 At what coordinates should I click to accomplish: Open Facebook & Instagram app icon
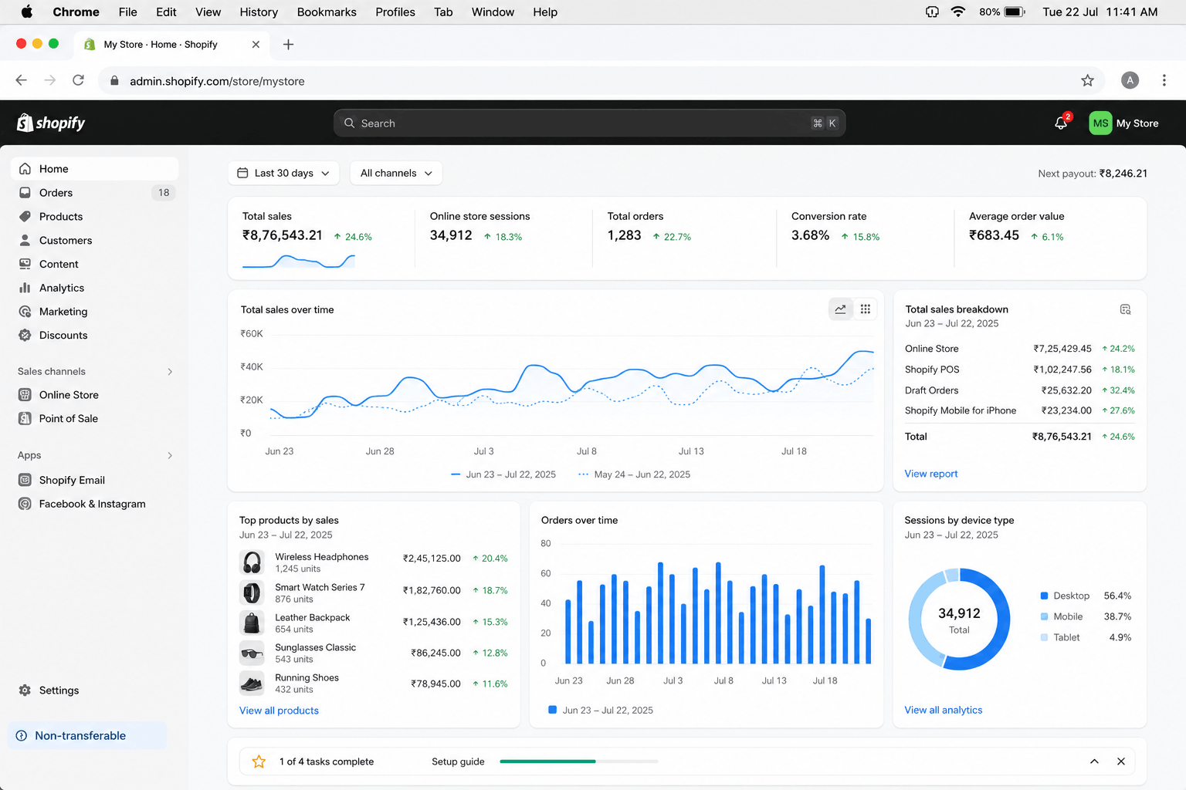[x=25, y=504]
